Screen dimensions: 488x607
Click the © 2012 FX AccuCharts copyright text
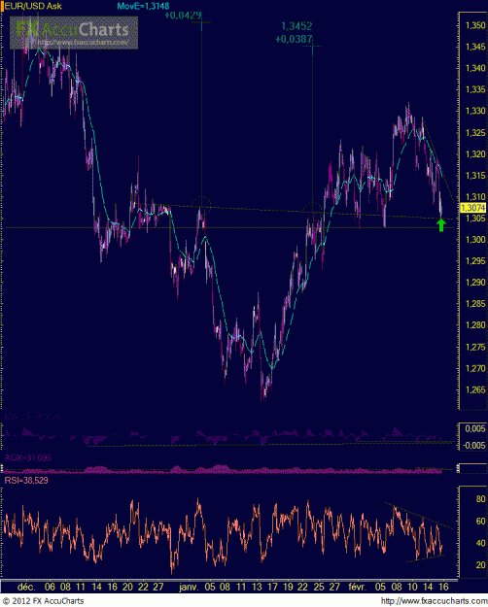43,601
